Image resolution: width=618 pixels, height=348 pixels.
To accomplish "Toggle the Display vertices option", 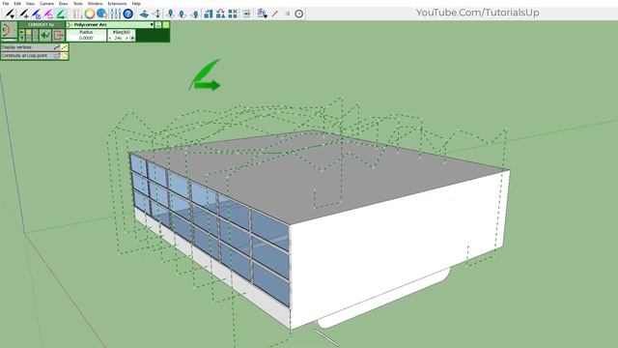I will tap(35, 47).
